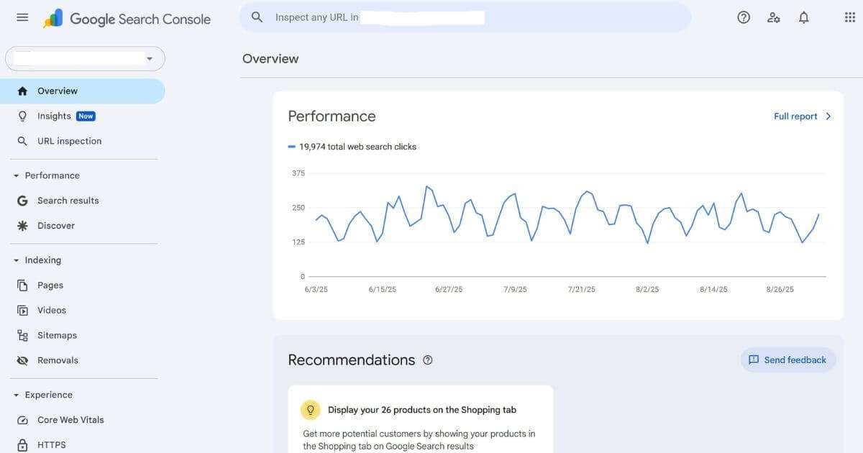This screenshot has height=453, width=863.
Task: Click the Core Web Vitals icon
Action: tap(22, 419)
